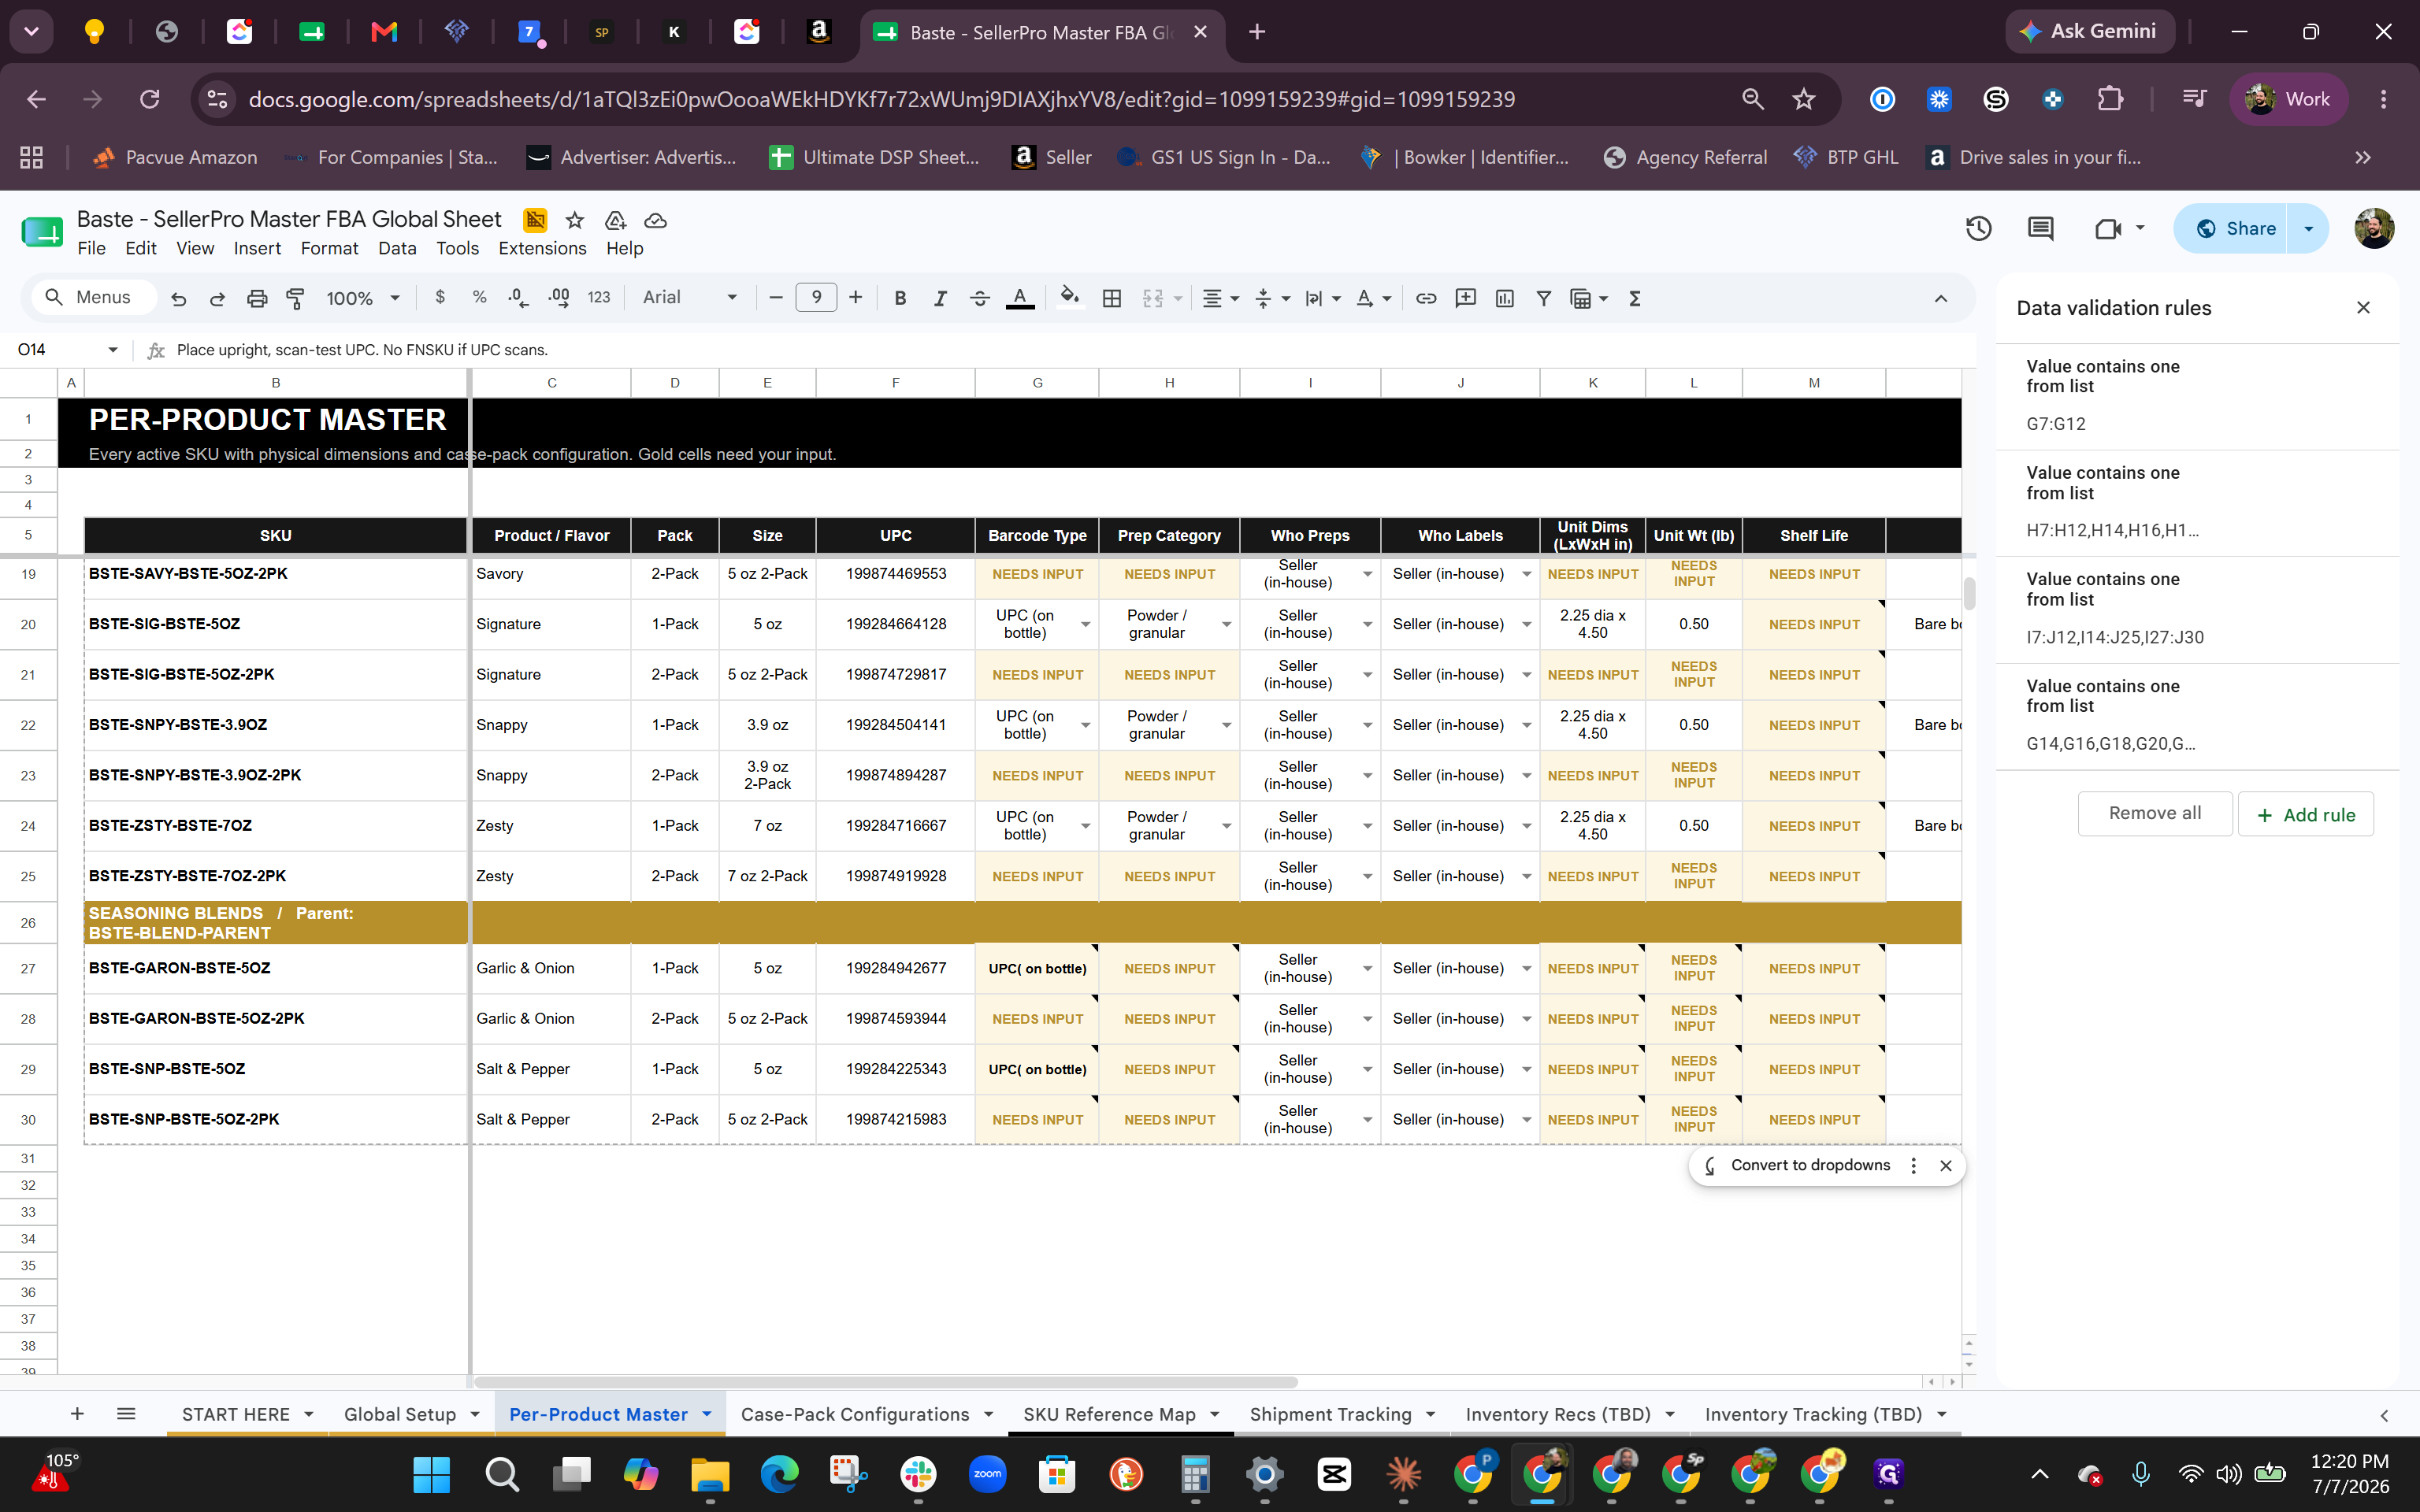Image resolution: width=2420 pixels, height=1512 pixels.
Task: Check cloud document status icon
Action: tap(655, 220)
